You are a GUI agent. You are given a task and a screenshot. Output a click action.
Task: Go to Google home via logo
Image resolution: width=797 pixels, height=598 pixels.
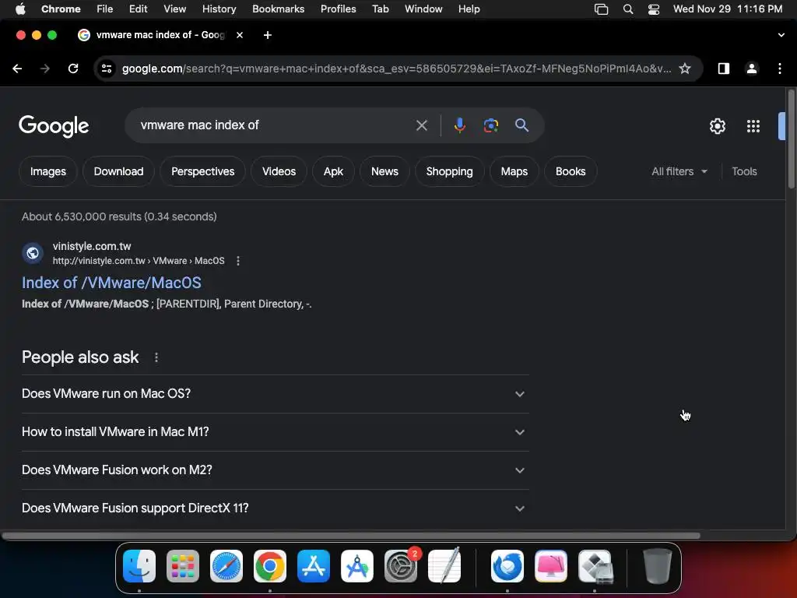pyautogui.click(x=54, y=126)
